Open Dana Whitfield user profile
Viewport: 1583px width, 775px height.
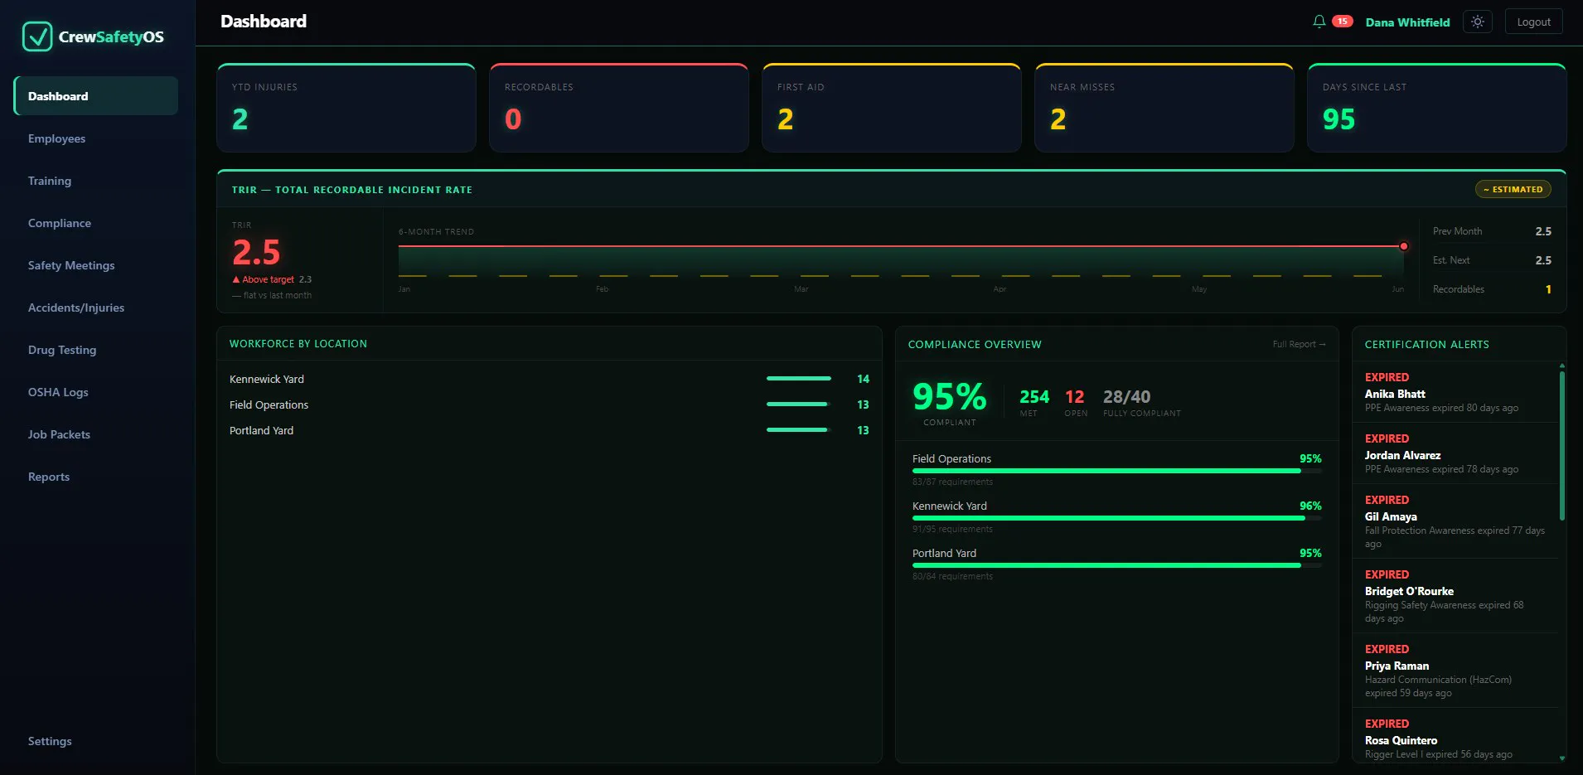pyautogui.click(x=1407, y=22)
